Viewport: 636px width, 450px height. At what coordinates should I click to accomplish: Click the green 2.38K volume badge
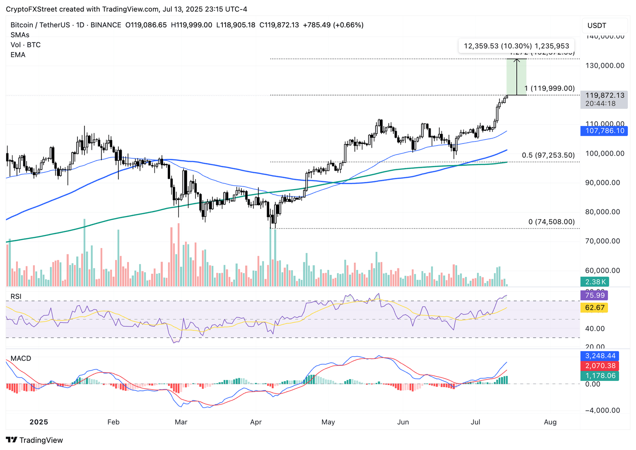coord(595,282)
